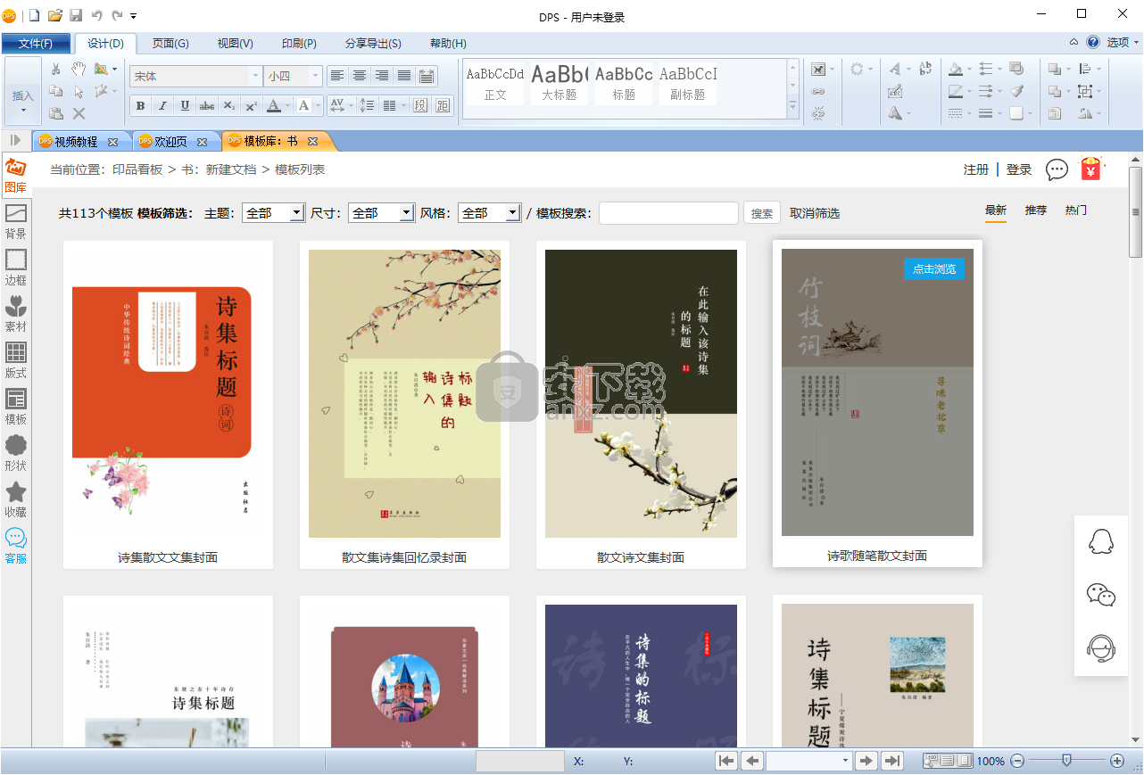This screenshot has height=775, width=1144.
Task: Open the 图库 gallery sidebar panel
Action: [16, 176]
